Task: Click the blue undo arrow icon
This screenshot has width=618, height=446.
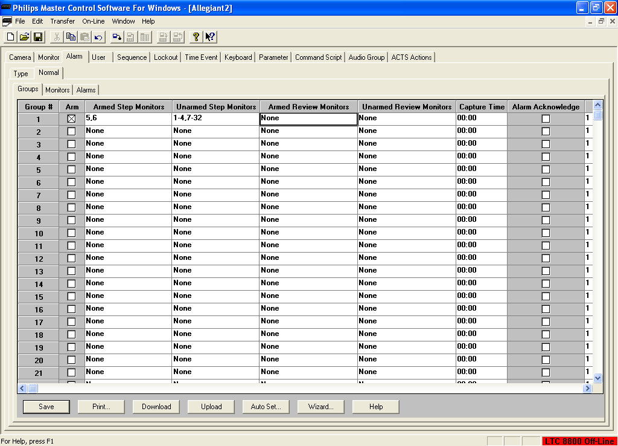Action: point(98,37)
